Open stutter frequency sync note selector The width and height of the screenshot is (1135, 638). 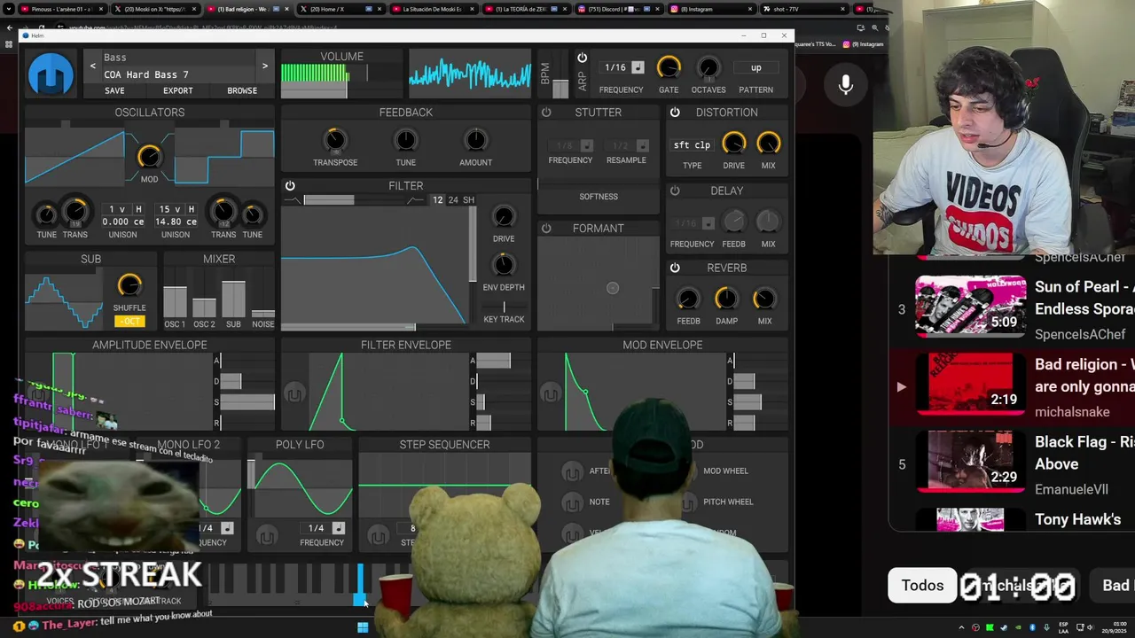[x=589, y=145]
